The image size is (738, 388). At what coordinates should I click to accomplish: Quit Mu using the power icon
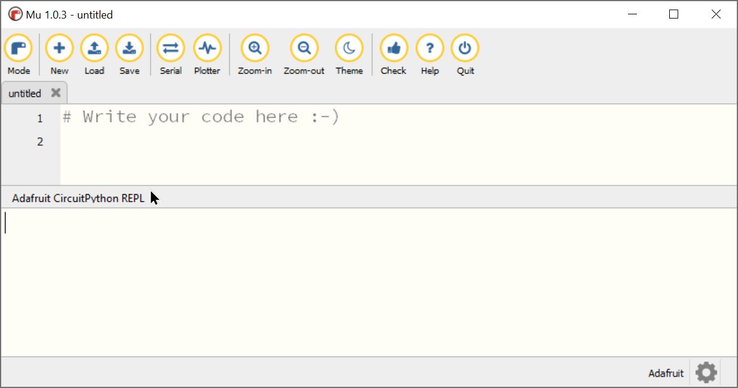(x=465, y=54)
